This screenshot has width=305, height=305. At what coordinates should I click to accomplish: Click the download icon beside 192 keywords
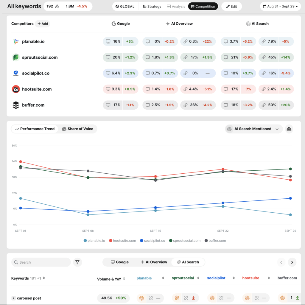[57, 6]
